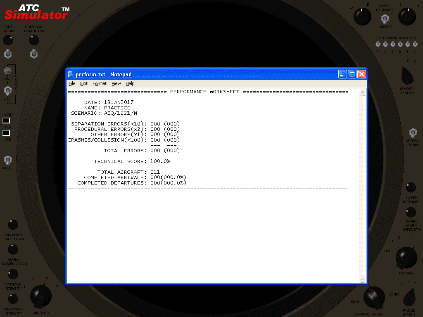Image resolution: width=423 pixels, height=317 pixels.
Task: Flip the Arrival Strips toggle switch
Action: pyautogui.click(x=412, y=133)
